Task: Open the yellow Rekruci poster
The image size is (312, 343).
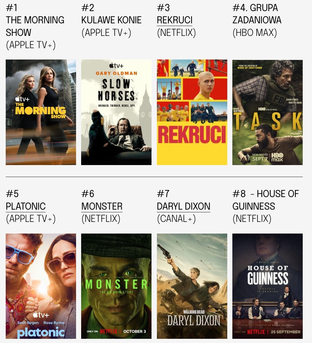Action: 192,112
